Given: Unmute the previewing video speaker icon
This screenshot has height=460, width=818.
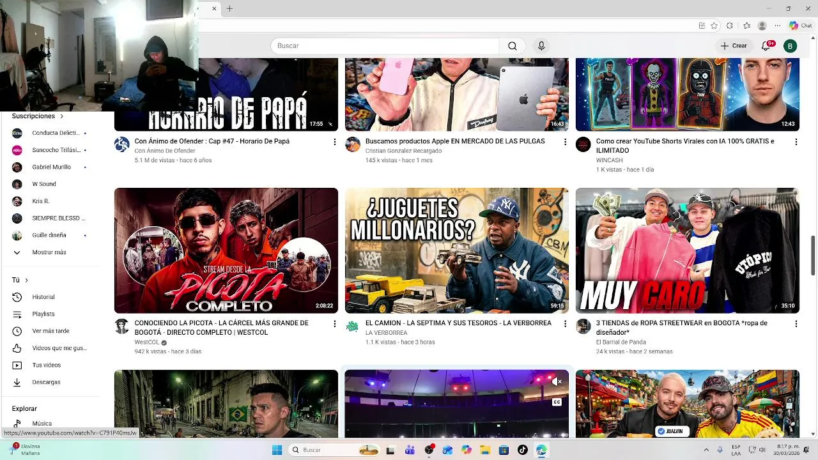Looking at the screenshot, I should (557, 382).
